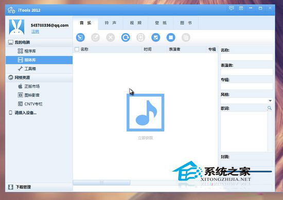Click the greyed-out delete X toolbar icon
Viewport: 283px width, 200px height.
(x=111, y=38)
